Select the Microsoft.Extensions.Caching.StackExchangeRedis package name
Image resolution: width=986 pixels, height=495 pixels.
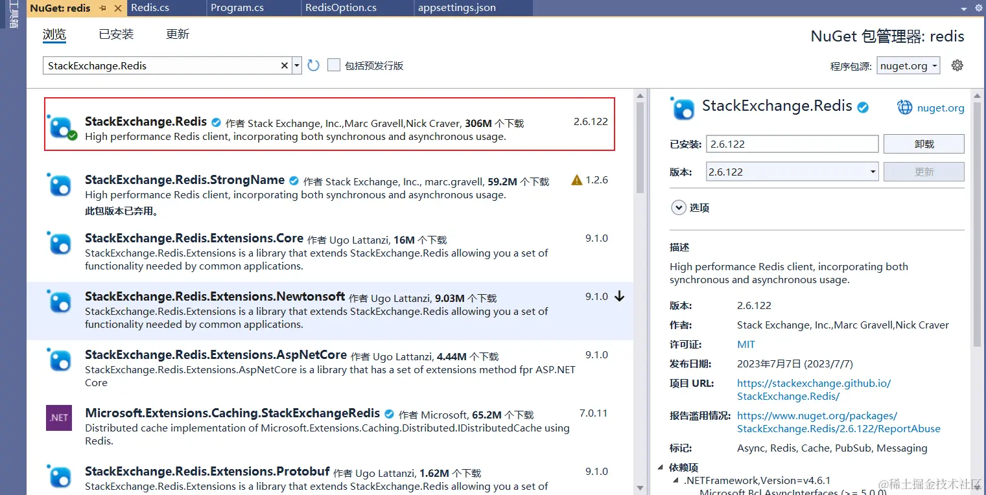coord(233,413)
